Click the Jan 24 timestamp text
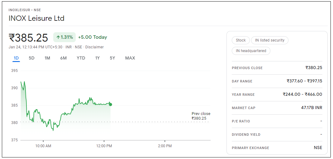This screenshot has height=159, width=333. 36,47
